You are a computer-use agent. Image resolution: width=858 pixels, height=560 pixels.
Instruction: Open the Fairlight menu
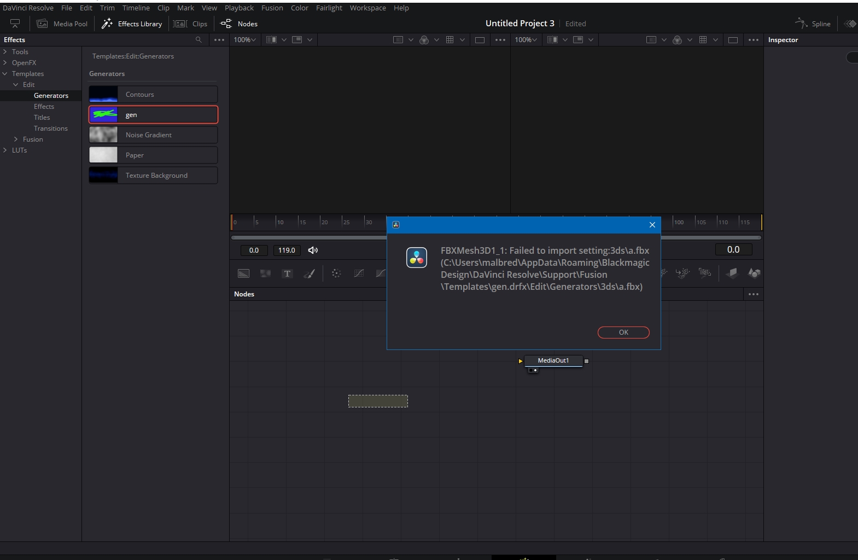point(329,8)
